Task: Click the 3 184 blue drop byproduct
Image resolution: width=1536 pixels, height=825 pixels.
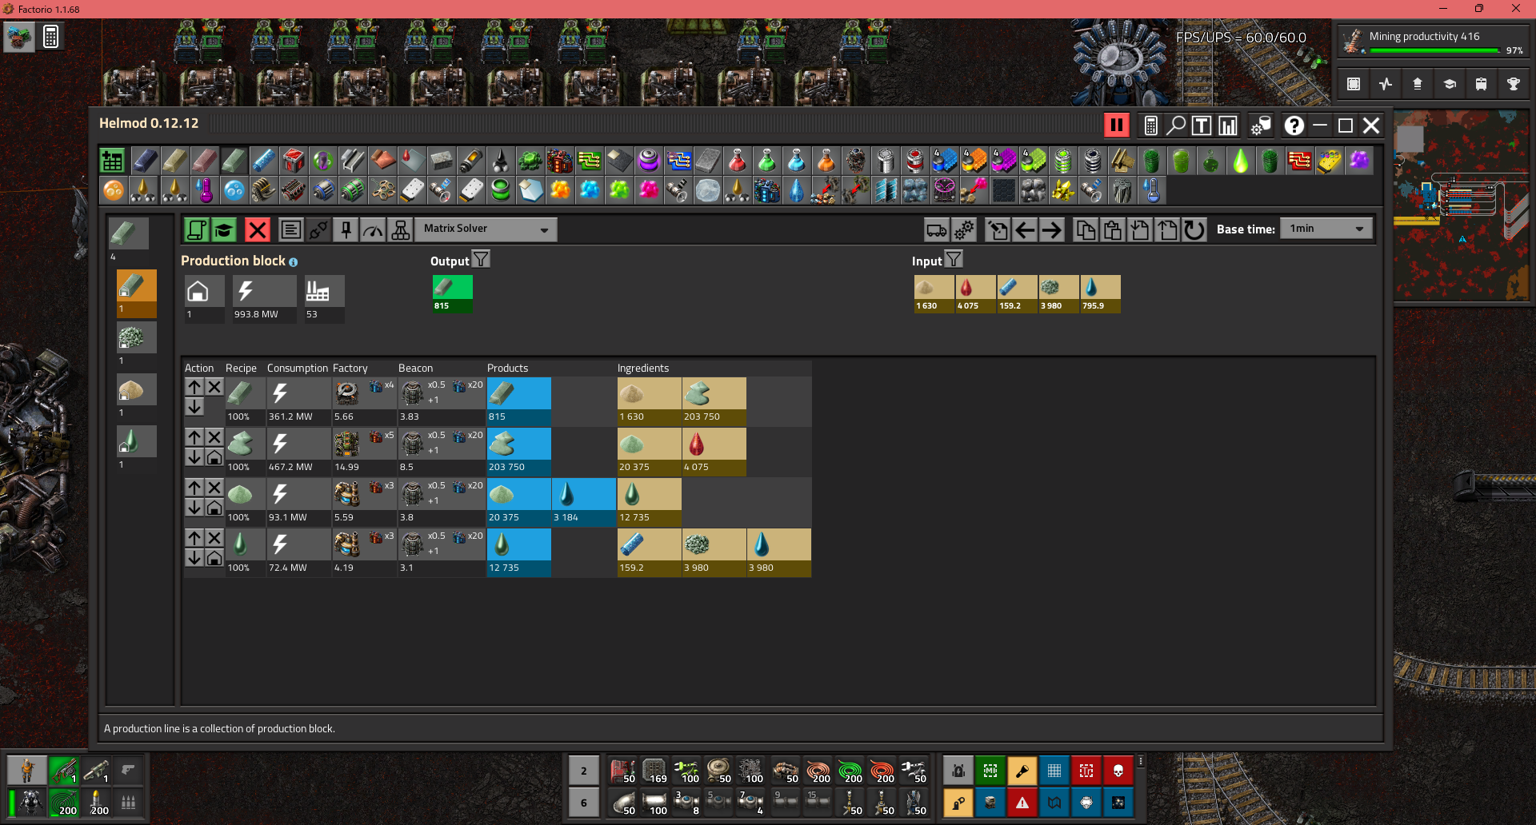Action: coord(583,501)
